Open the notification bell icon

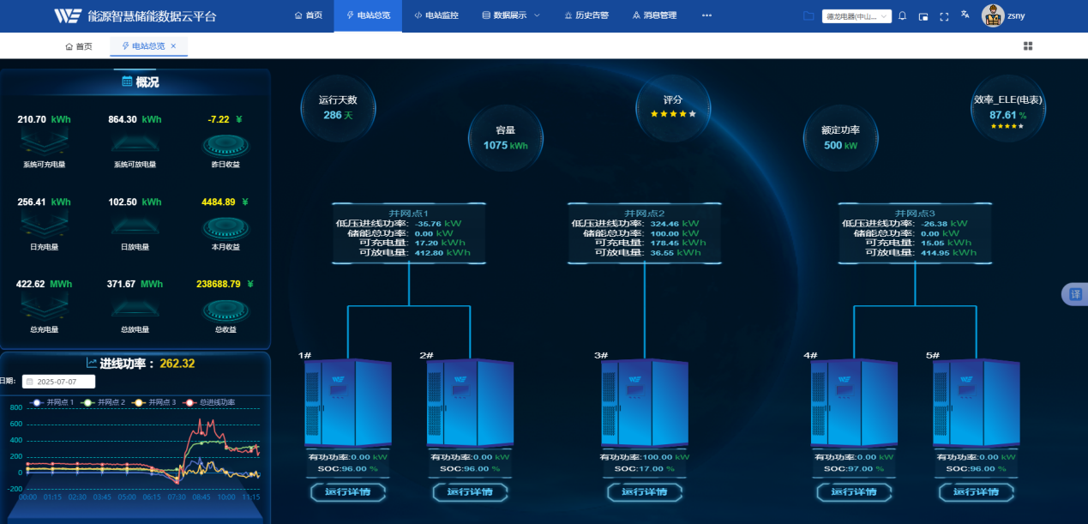(902, 16)
